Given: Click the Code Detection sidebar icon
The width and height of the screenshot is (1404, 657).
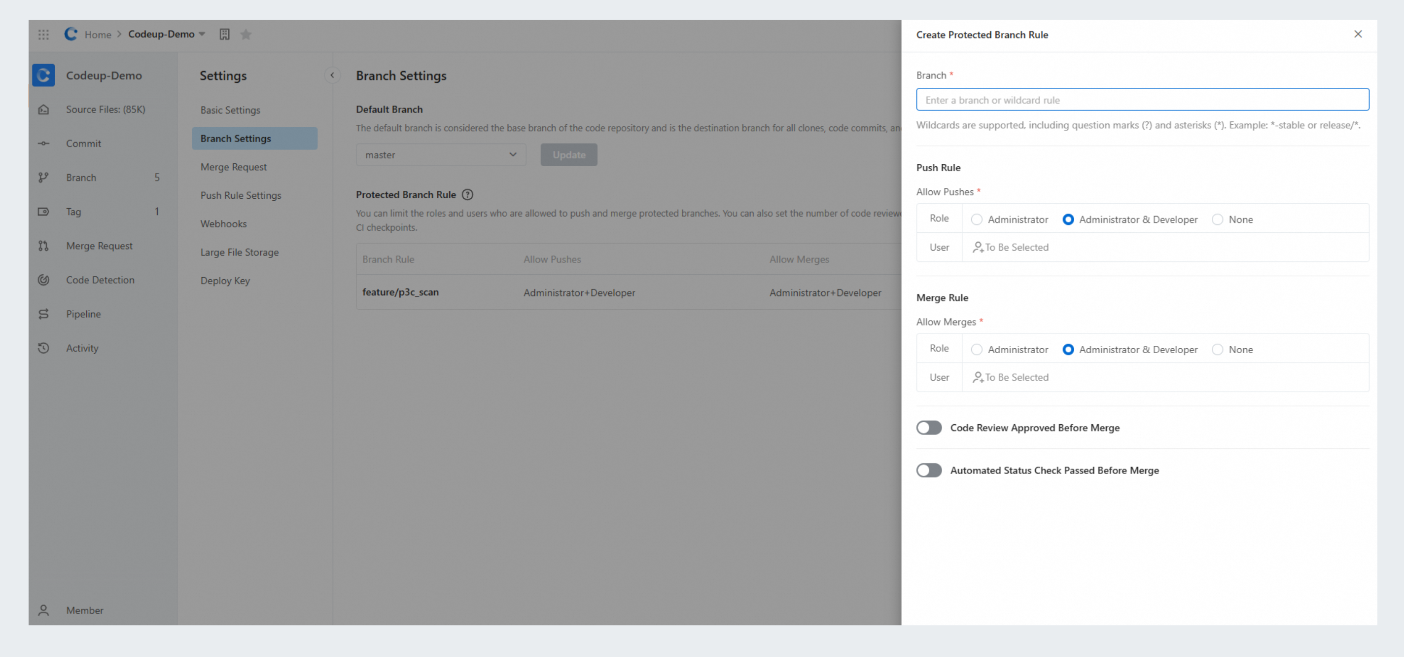Looking at the screenshot, I should pyautogui.click(x=43, y=280).
